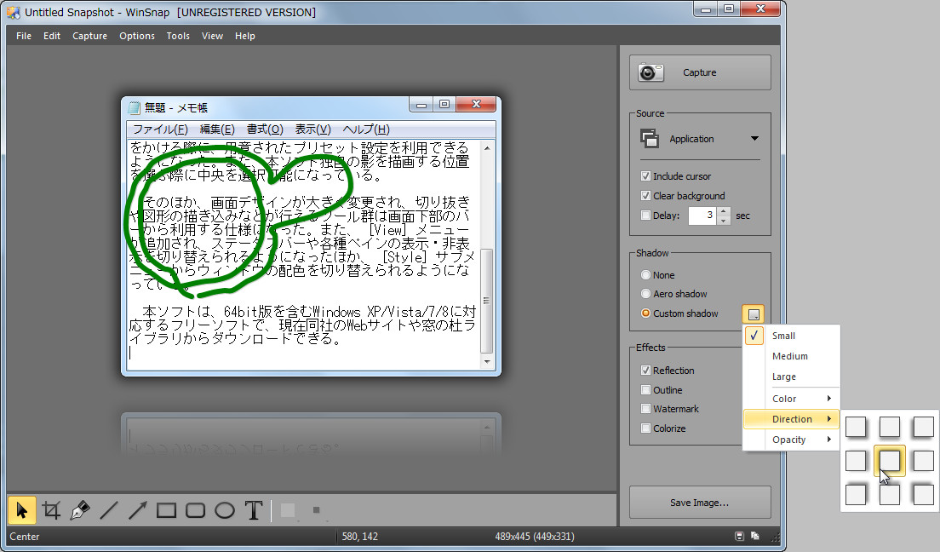
Task: Select the Arrow line tool
Action: pos(137,510)
